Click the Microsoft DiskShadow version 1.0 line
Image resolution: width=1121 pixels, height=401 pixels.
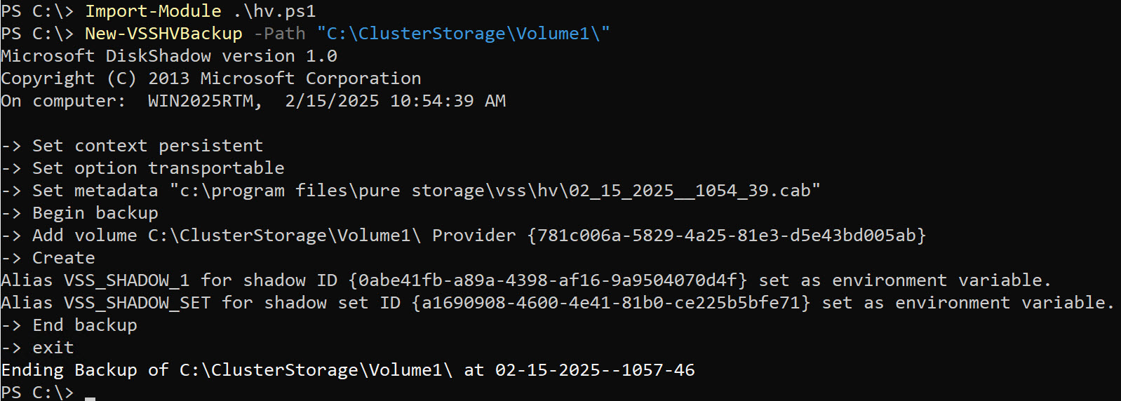(169, 56)
